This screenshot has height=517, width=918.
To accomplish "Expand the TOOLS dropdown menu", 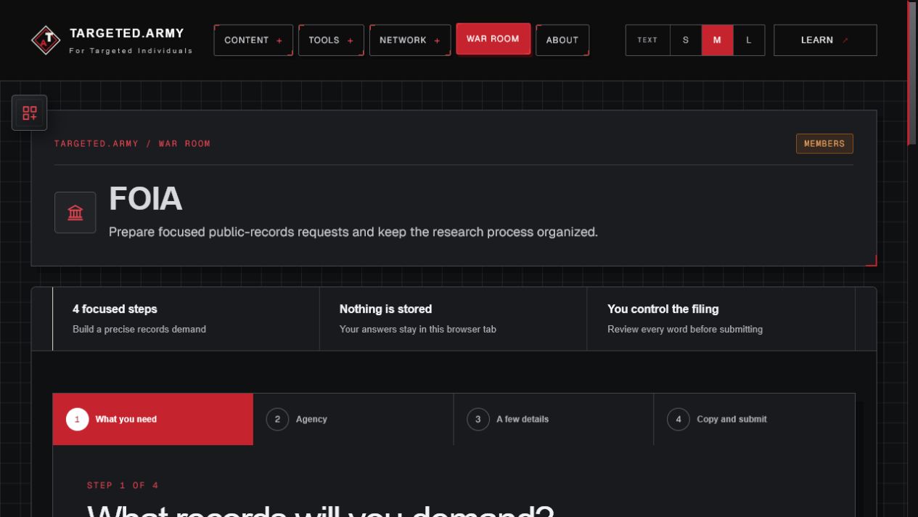I will tap(331, 40).
